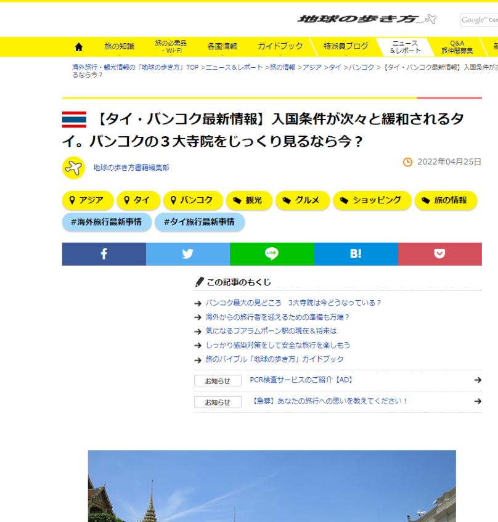Share article on Facebook
The image size is (498, 522).
pos(104,254)
